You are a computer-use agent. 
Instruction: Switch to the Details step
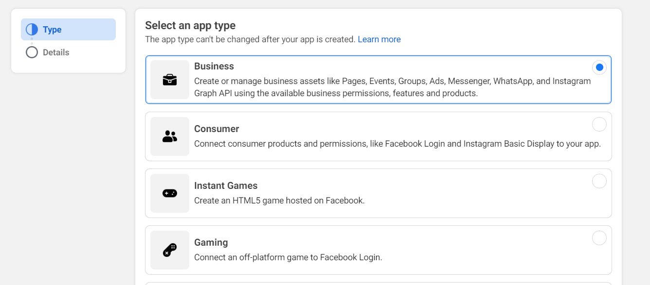coord(56,52)
